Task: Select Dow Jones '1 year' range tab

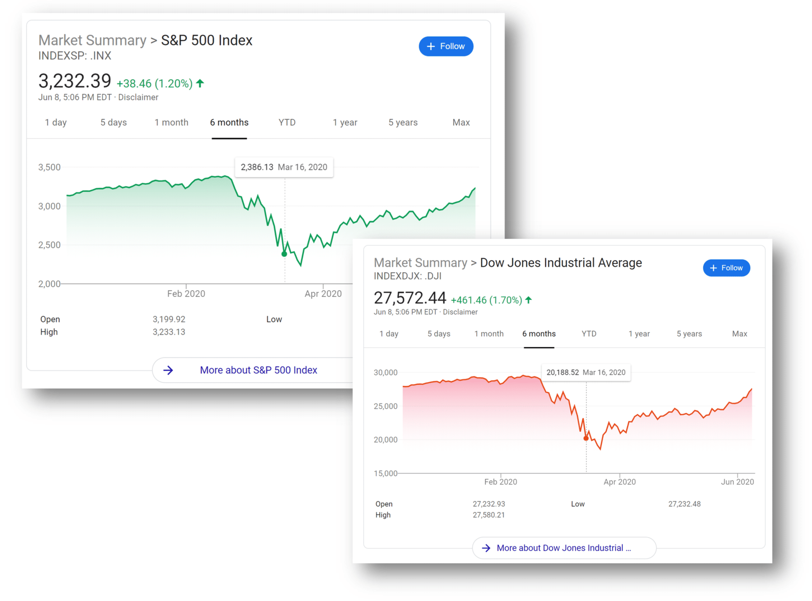Action: coord(639,334)
